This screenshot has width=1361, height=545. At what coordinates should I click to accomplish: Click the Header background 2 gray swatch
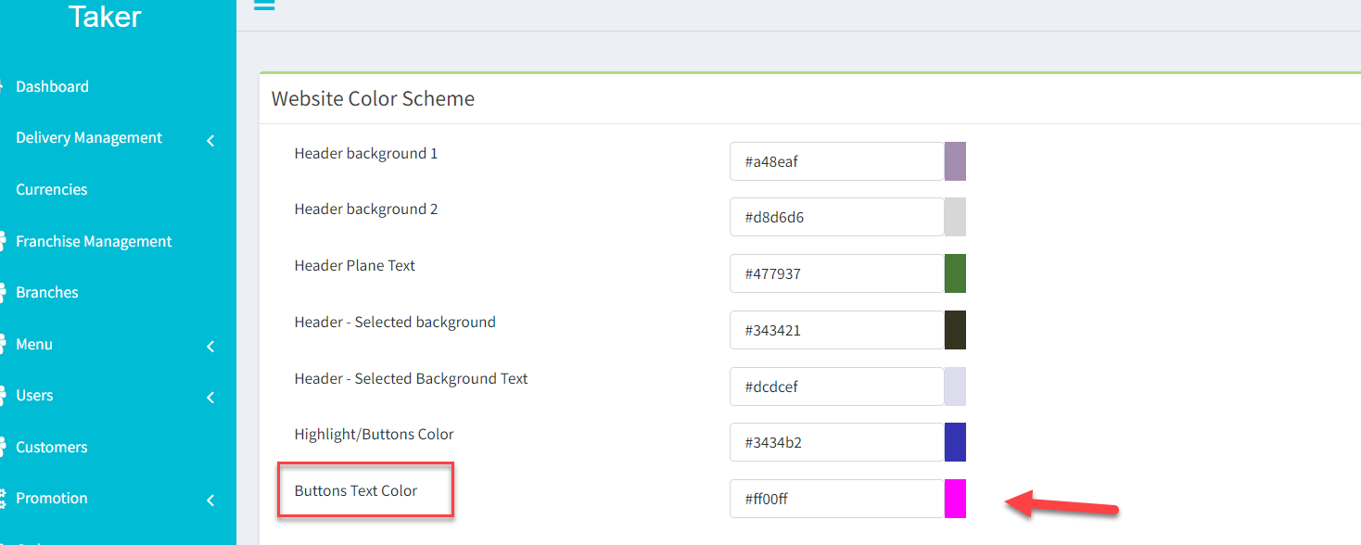click(955, 217)
